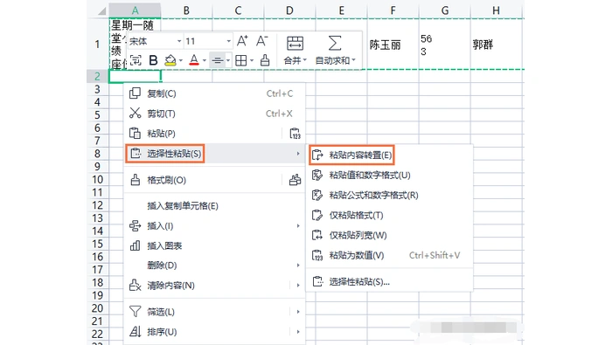This screenshot has height=345, width=612.
Task: Choose 插入复制单元格(E) menu item
Action: pos(214,206)
